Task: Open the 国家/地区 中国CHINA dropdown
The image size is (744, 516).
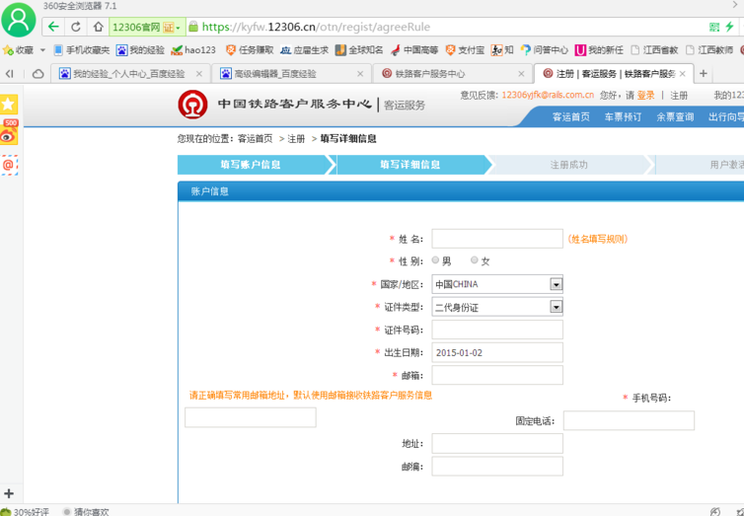Action: [x=497, y=284]
